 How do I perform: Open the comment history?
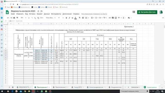[134, 12]
